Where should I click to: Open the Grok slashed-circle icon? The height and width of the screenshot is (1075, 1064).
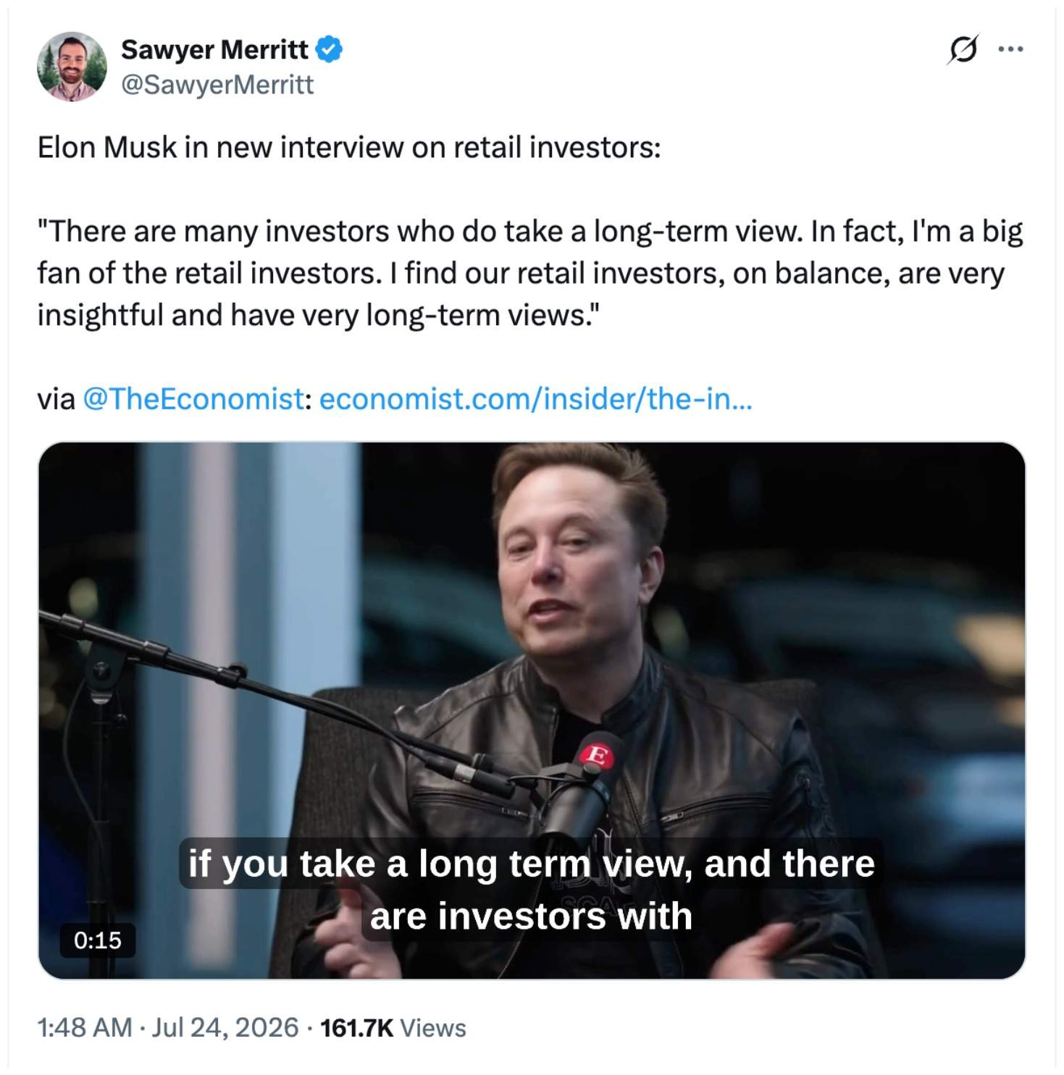[963, 49]
